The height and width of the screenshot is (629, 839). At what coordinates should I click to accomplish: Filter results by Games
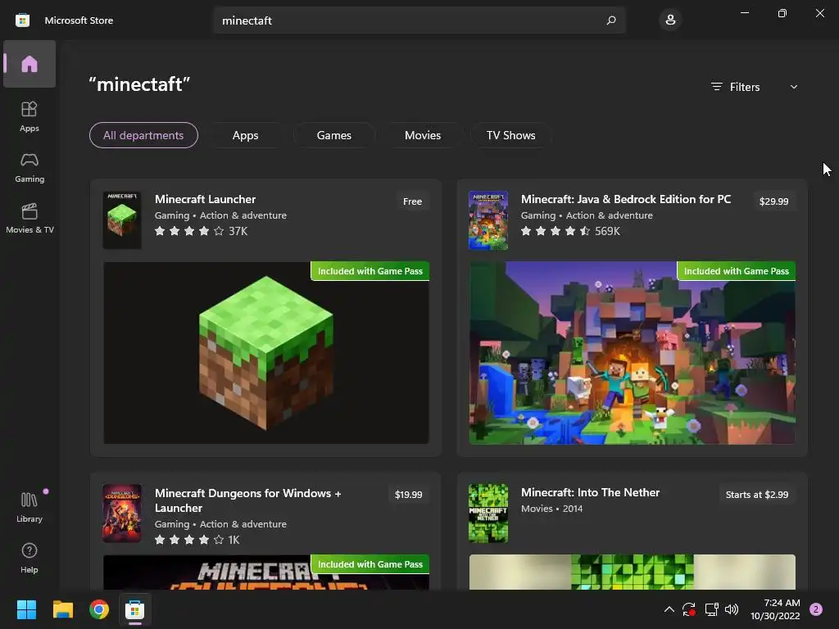[x=334, y=135]
